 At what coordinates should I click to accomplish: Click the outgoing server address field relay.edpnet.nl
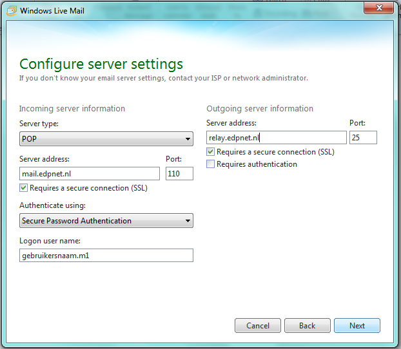(x=277, y=138)
